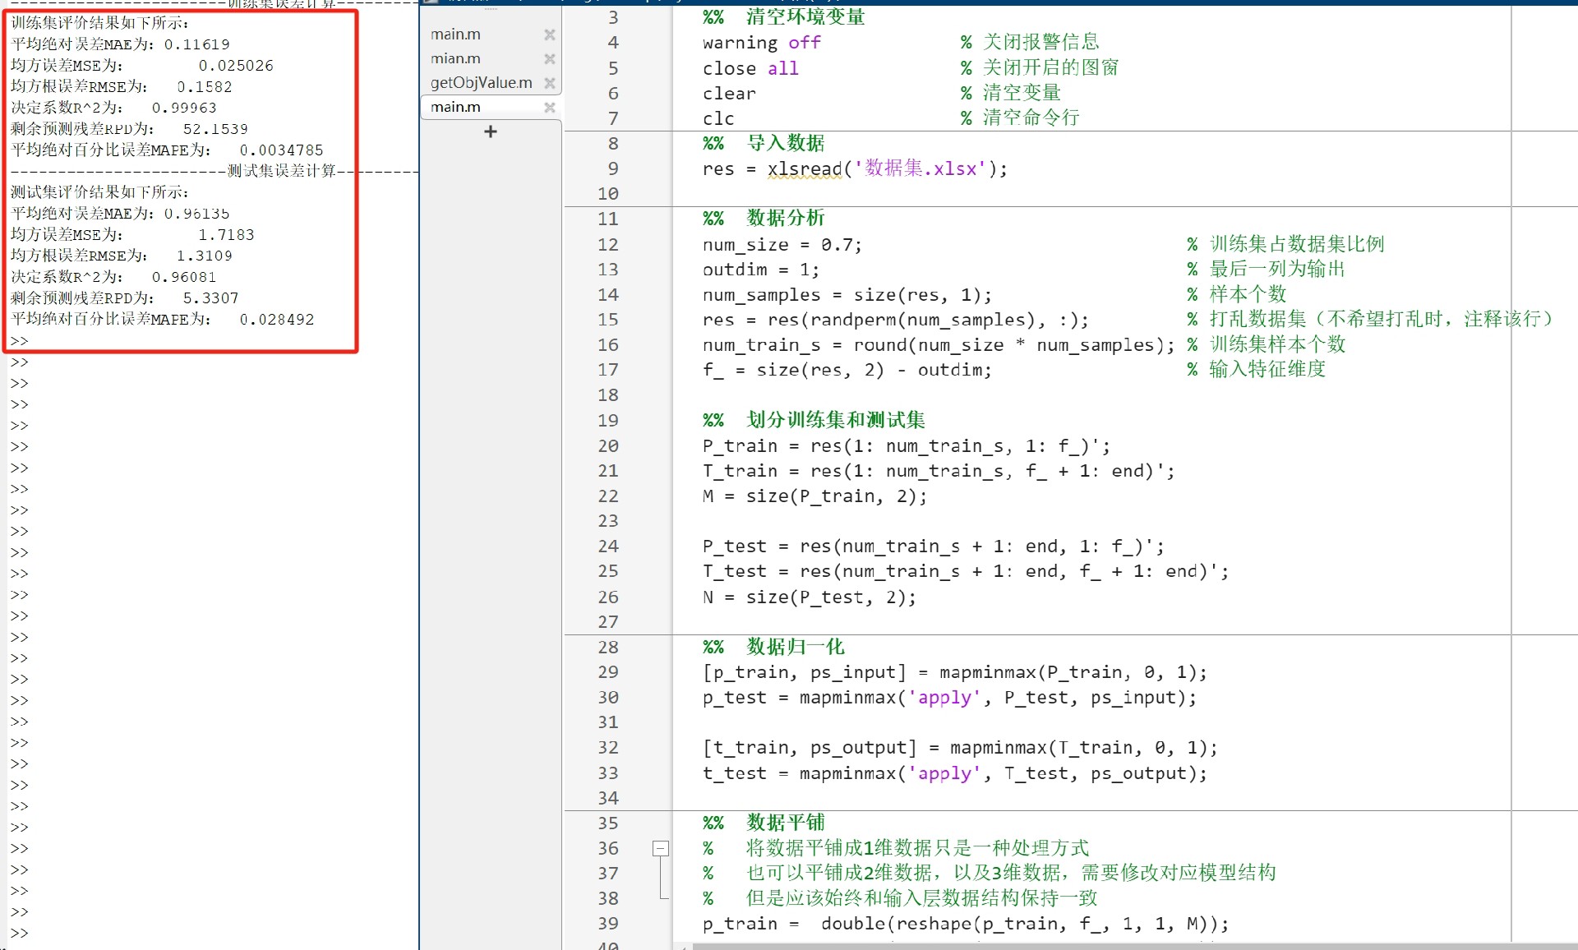Click the xlsread function call in code

coord(805,169)
